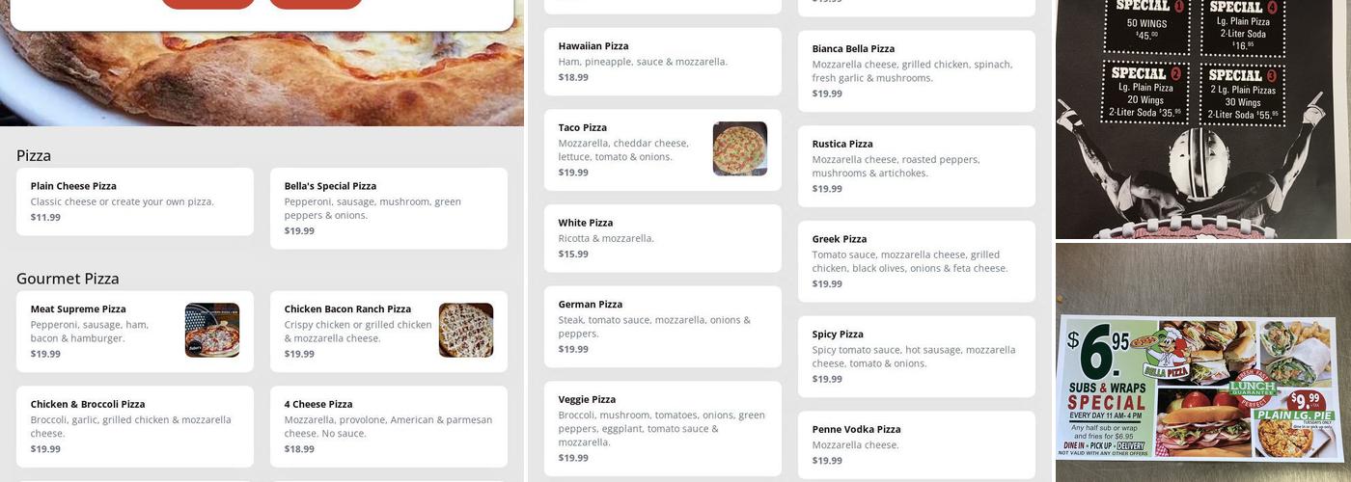The image size is (1351, 482).
Task: Pick the Greek Pizza menu item
Action: [x=916, y=261]
